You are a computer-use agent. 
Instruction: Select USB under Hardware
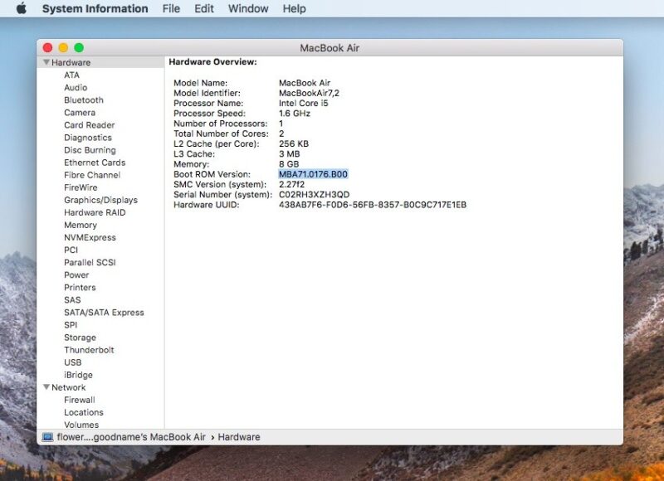73,362
